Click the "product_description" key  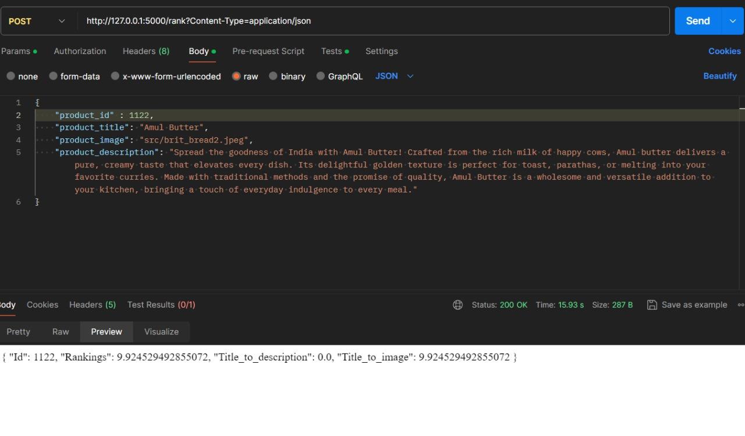107,152
